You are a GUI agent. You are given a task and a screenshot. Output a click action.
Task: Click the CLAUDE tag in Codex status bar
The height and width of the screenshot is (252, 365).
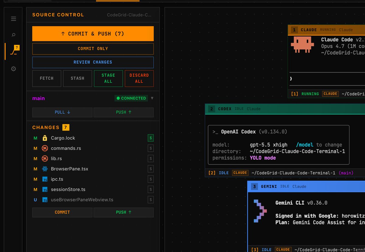(240, 173)
